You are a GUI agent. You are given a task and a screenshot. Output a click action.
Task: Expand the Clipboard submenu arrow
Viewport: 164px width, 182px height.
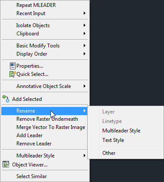coord(85,34)
